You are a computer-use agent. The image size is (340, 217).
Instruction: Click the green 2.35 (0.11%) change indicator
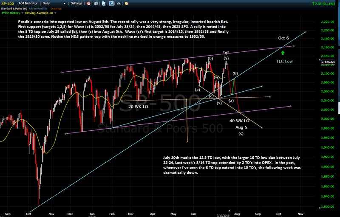point(323,4)
